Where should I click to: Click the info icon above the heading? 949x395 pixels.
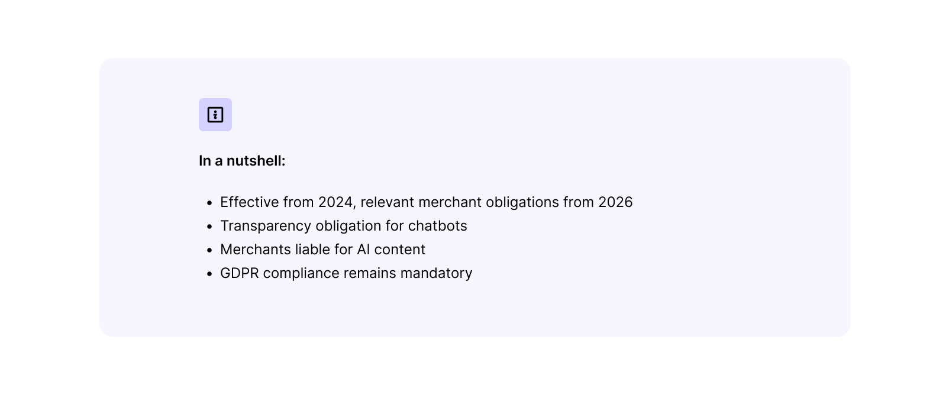(215, 115)
